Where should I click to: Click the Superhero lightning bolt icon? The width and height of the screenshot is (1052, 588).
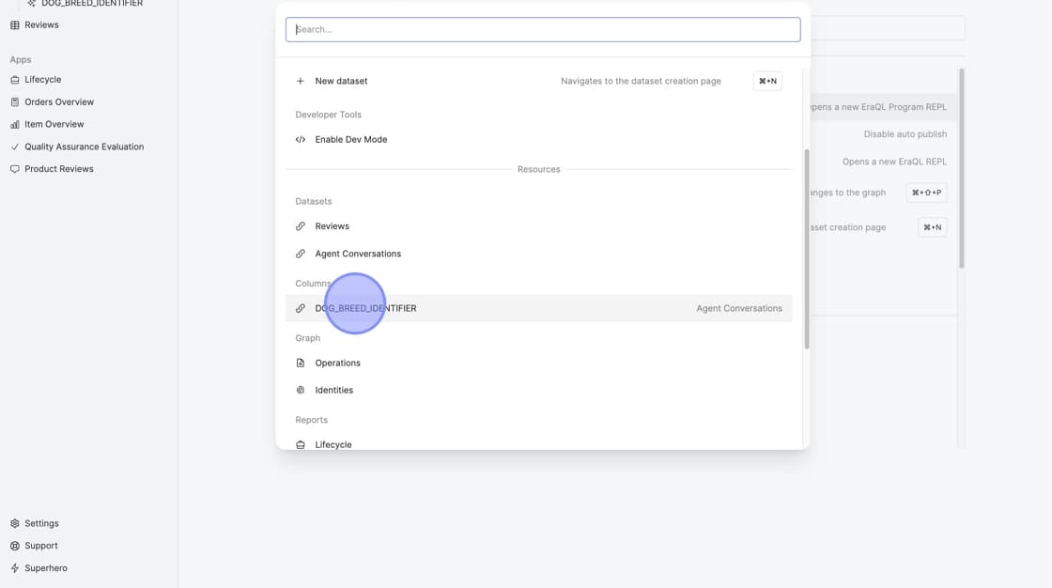tap(14, 568)
